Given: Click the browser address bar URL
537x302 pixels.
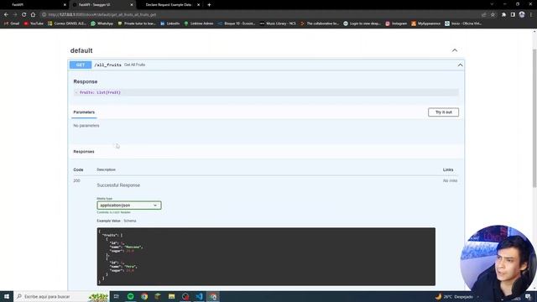Looking at the screenshot, I should pos(102,15).
